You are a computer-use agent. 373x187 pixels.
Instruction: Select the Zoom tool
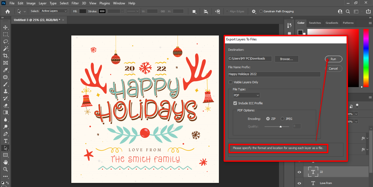(x=5, y=169)
